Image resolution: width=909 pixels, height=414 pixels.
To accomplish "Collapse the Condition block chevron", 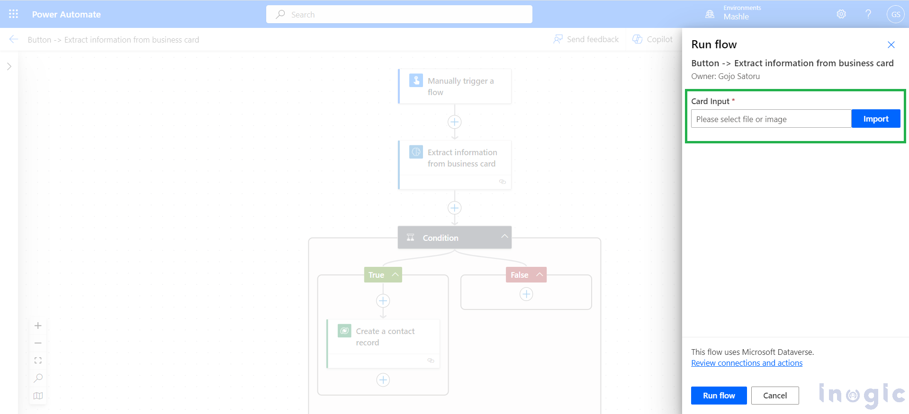I will [x=504, y=236].
